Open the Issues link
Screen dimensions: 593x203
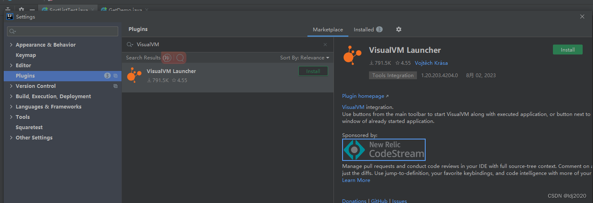point(399,201)
